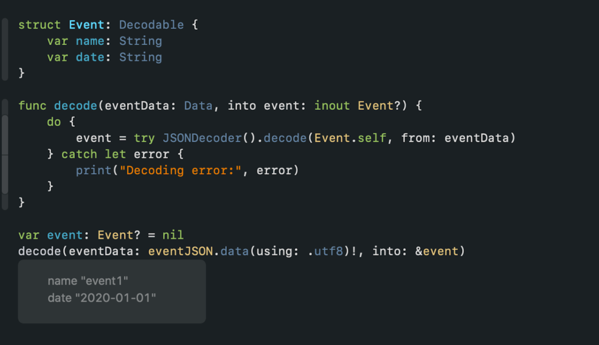Click Event.self argument
This screenshot has width=599, height=345.
350,138
